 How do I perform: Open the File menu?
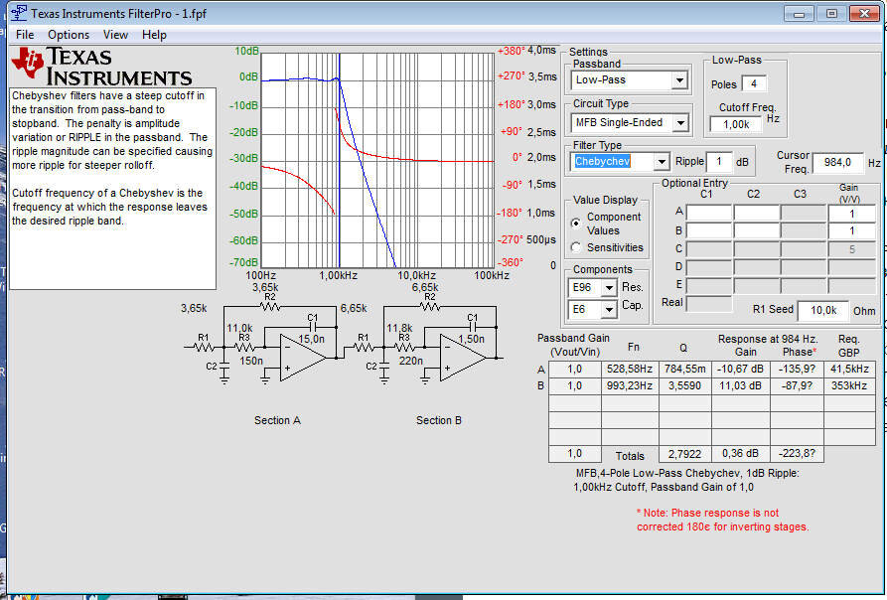[24, 35]
